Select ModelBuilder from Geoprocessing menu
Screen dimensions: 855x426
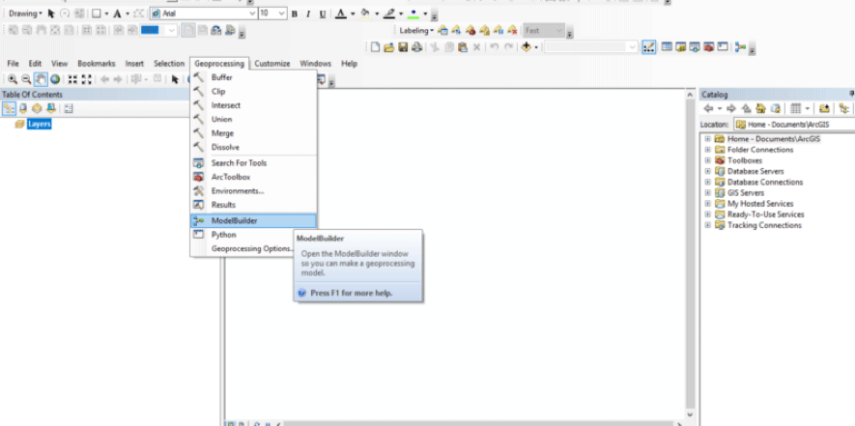253,221
